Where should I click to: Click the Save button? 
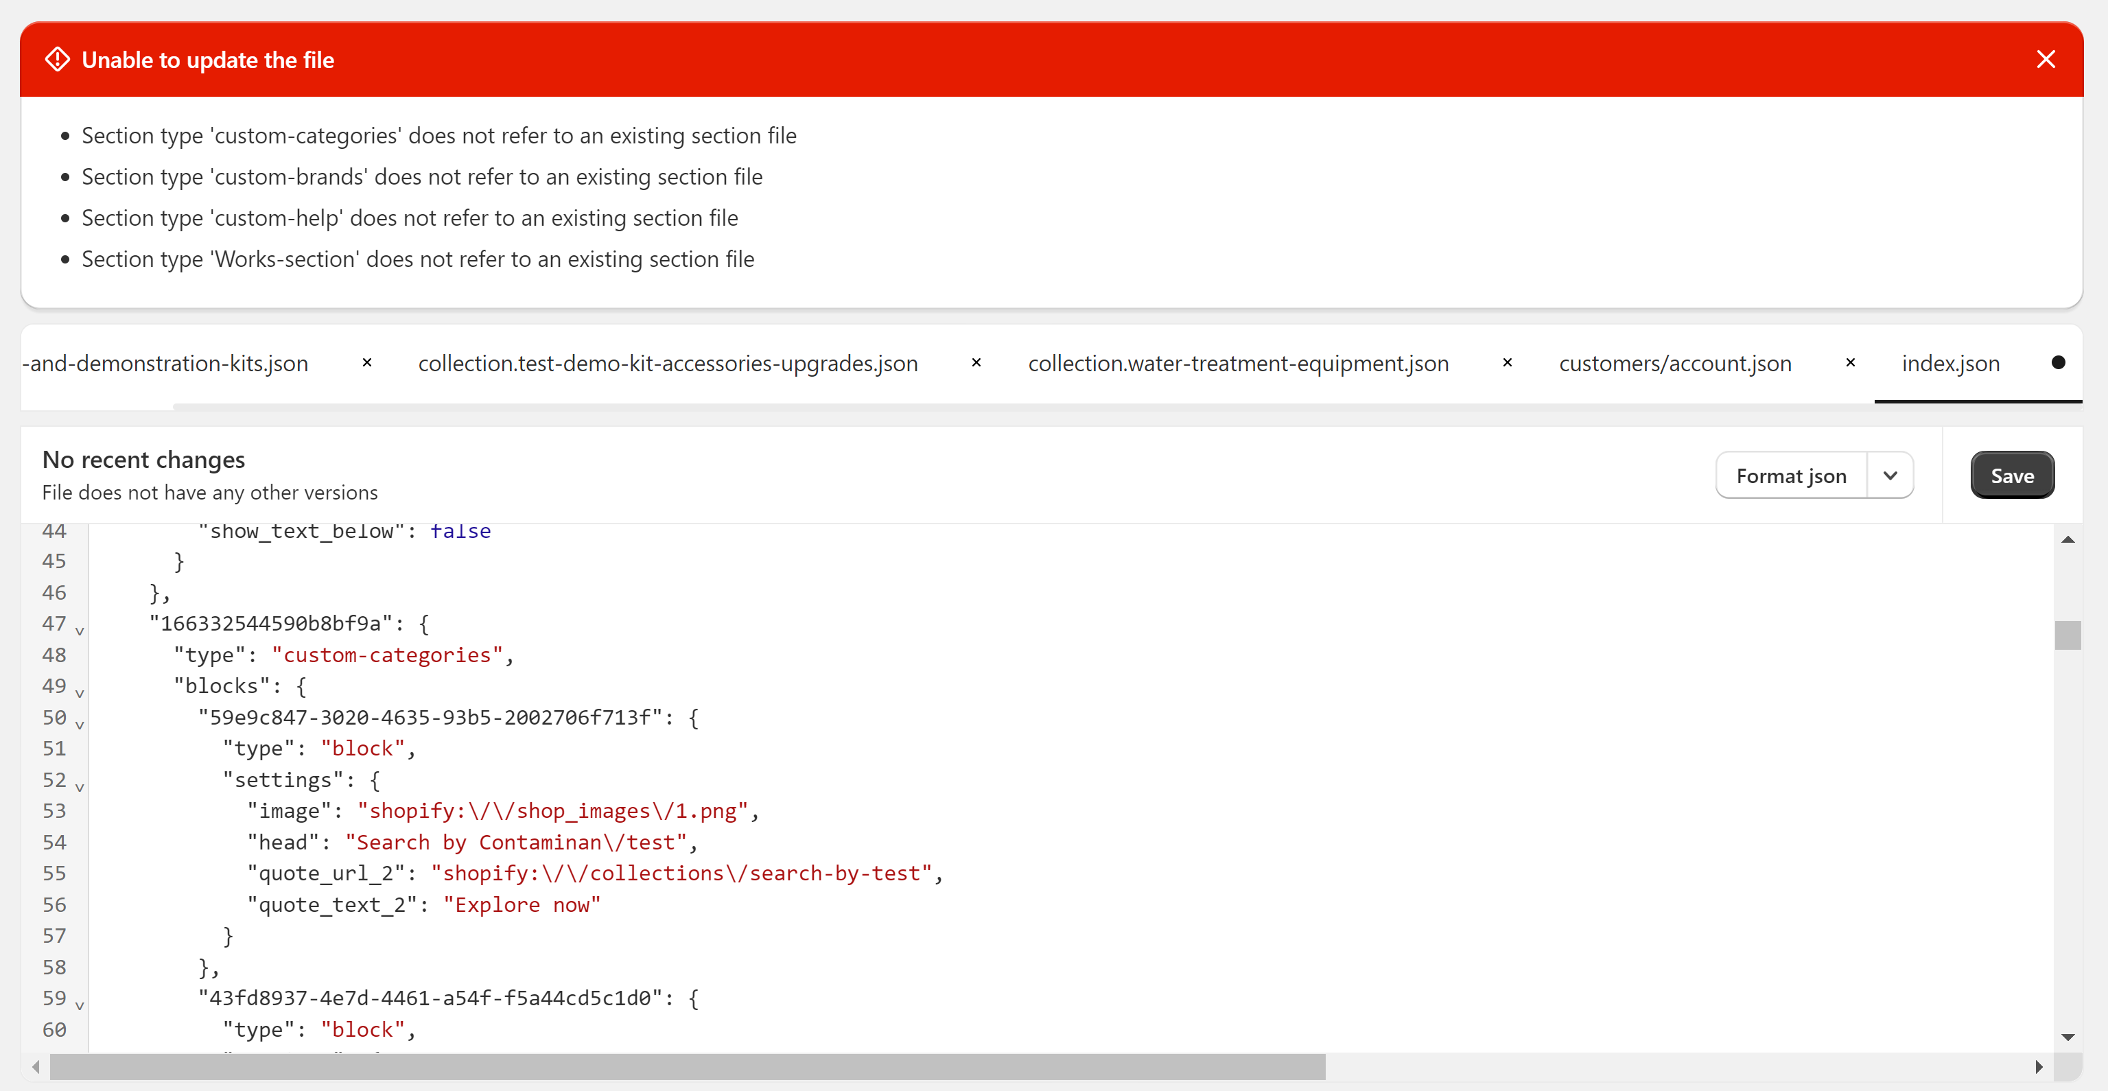[2011, 476]
